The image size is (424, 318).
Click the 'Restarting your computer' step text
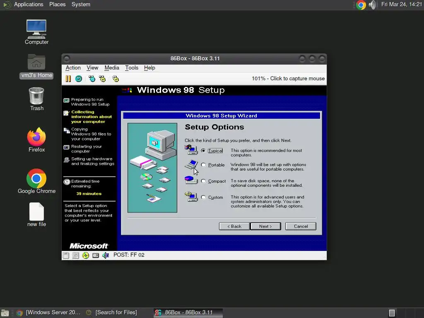tap(86, 149)
